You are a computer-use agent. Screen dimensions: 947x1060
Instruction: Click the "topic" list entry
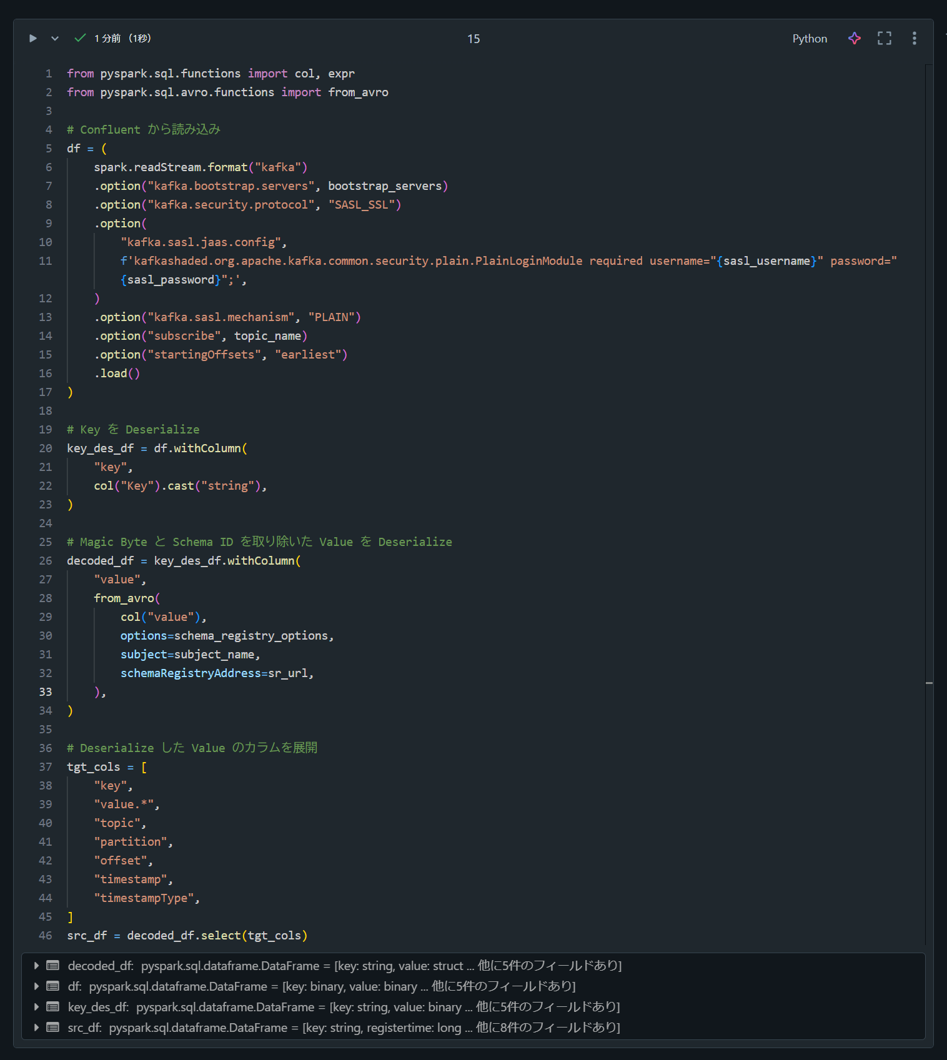[117, 823]
